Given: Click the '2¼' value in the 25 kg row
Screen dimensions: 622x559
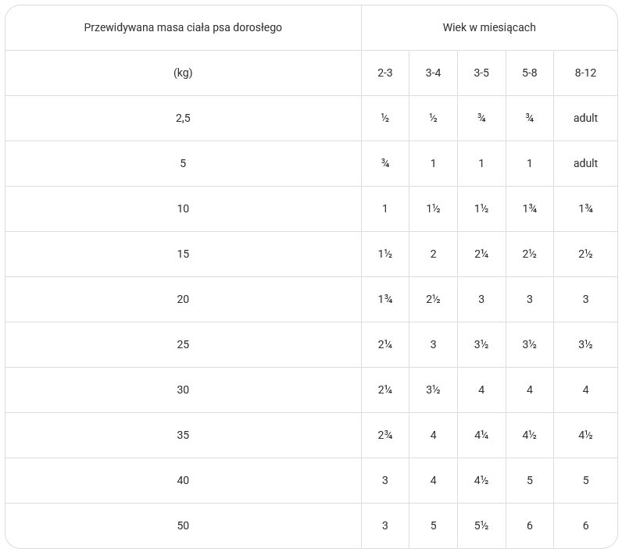Looking at the screenshot, I should (384, 344).
